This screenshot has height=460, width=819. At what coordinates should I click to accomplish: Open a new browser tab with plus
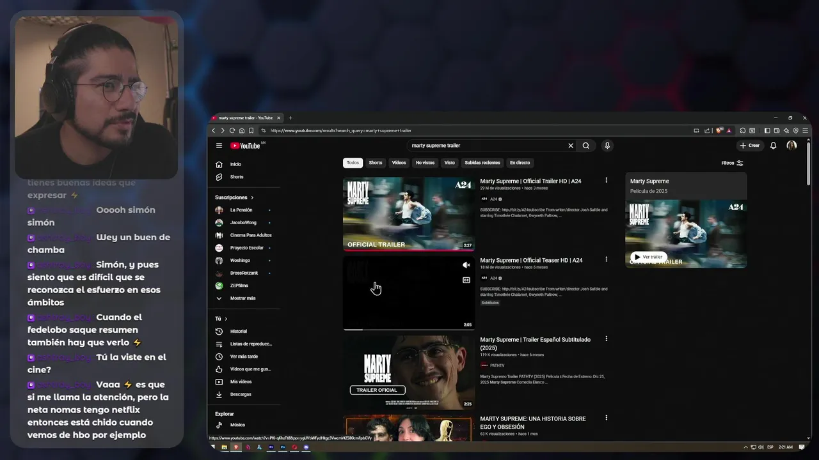coord(290,118)
